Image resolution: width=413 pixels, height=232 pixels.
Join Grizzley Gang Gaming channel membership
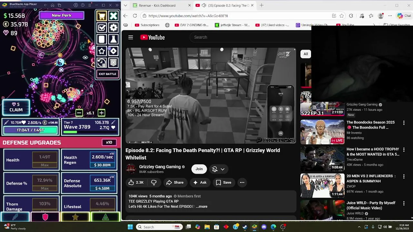199,169
